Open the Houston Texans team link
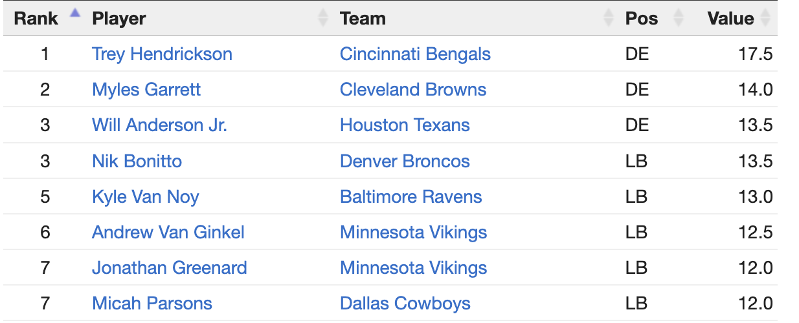 [x=405, y=125]
